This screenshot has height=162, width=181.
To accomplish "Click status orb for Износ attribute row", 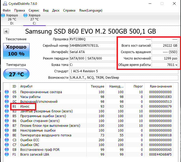I will 7,106.
